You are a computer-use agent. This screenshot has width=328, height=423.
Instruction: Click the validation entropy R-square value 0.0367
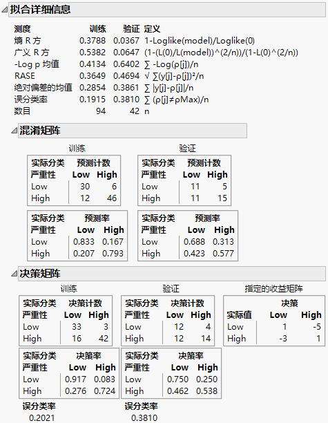pyautogui.click(x=126, y=41)
